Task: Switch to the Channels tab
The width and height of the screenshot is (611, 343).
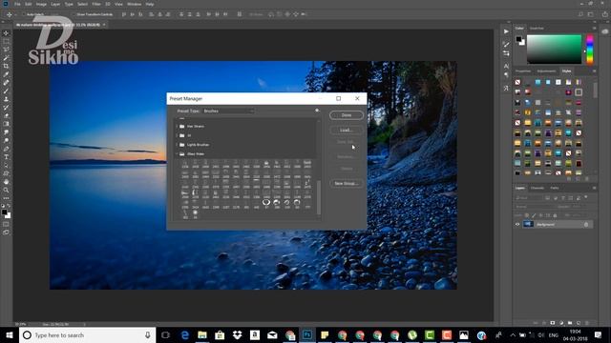Action: (x=537, y=188)
